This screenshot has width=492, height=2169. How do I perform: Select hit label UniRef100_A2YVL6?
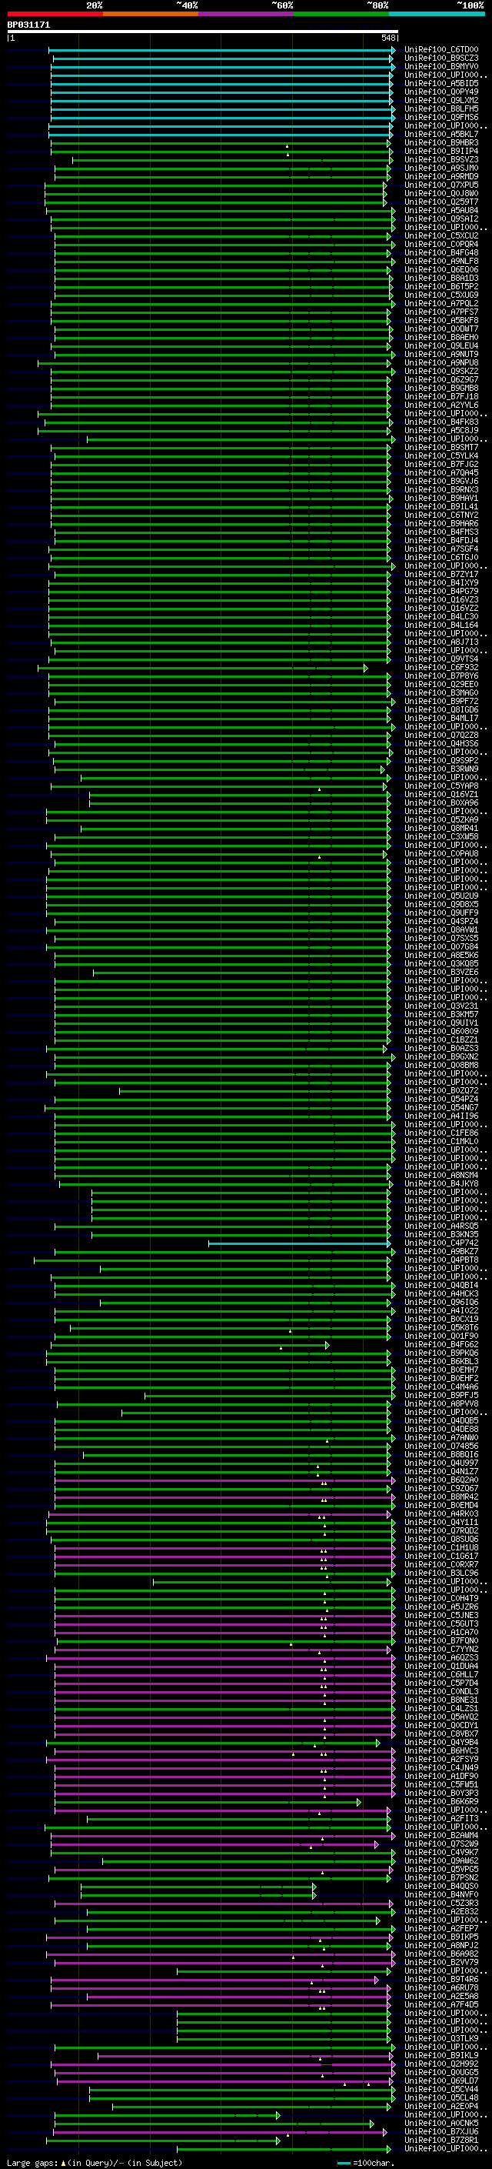[x=441, y=405]
